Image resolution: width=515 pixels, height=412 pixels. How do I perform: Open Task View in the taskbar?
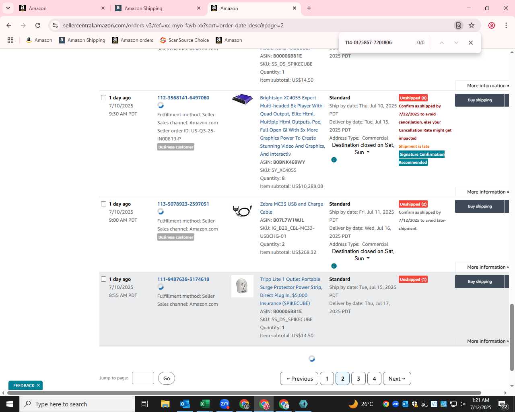[x=145, y=404]
